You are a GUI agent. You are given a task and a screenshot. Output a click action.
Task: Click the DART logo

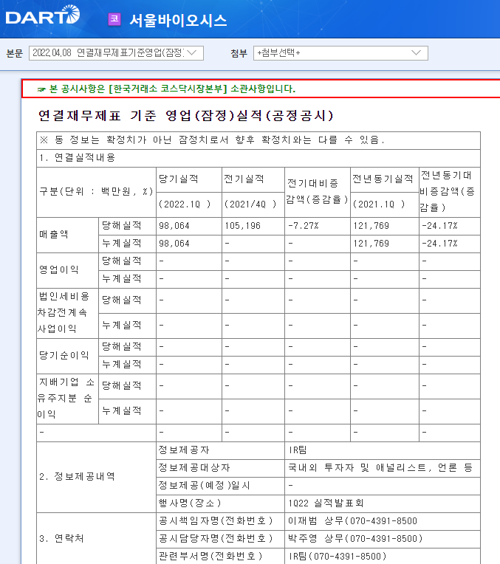pos(43,15)
